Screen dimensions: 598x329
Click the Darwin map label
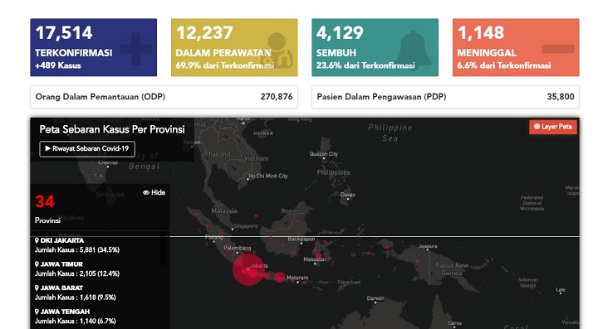(375, 298)
